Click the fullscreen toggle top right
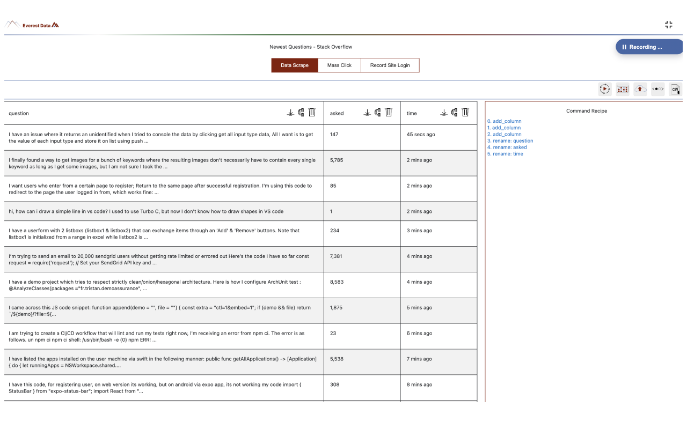The width and height of the screenshot is (687, 429). (x=668, y=24)
